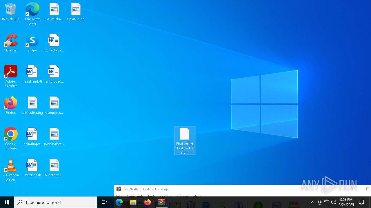Open Task View from the taskbar
The image size is (371, 208).
point(104,202)
